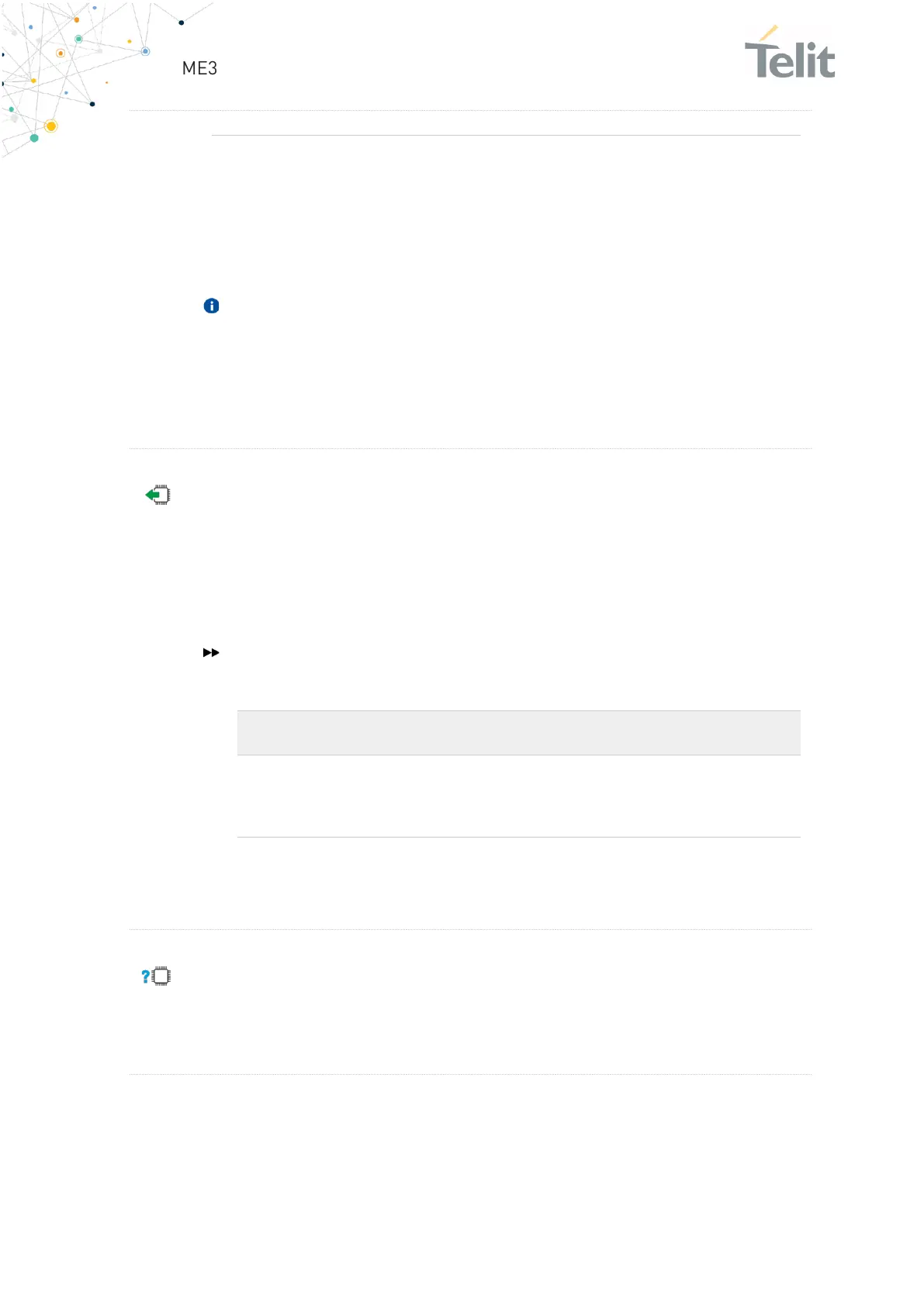Click the solid gray line below ME3 header
The width and height of the screenshot is (924, 1306).
point(506,136)
